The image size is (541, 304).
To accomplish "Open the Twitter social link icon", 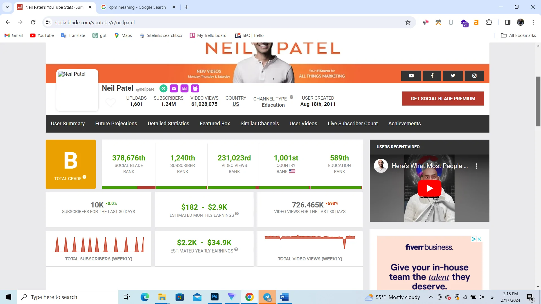I will [453, 76].
